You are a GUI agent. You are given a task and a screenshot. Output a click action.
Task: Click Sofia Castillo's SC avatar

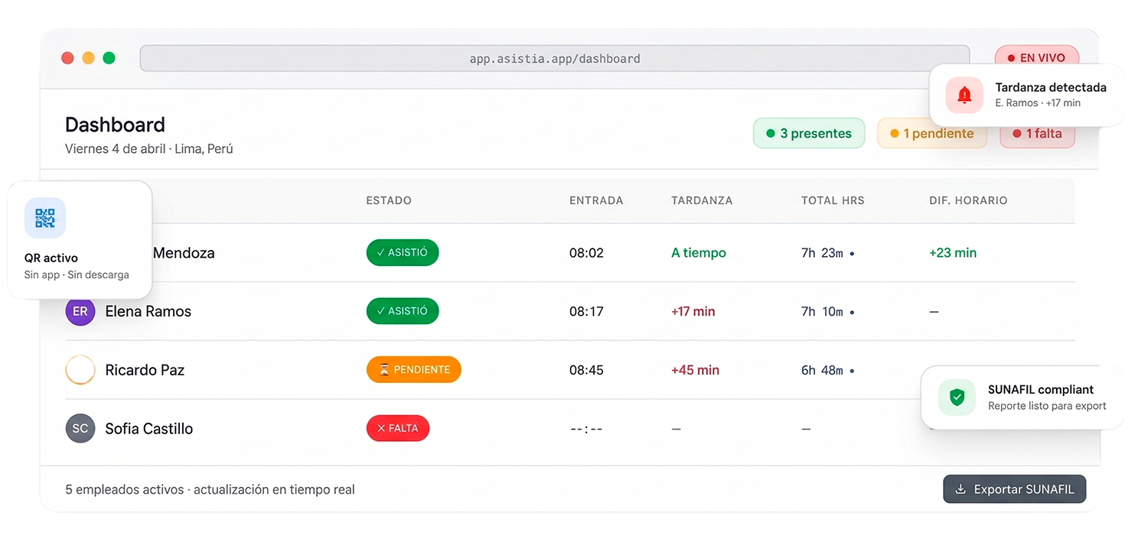coord(80,428)
